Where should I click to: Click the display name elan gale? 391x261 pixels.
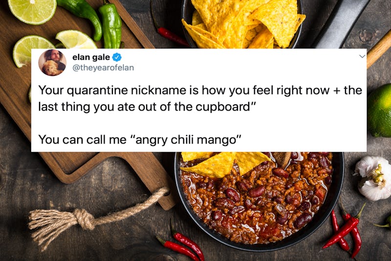91,57
